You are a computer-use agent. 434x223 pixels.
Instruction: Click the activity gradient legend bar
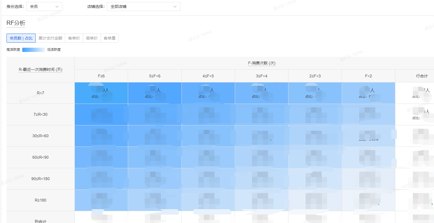click(33, 50)
